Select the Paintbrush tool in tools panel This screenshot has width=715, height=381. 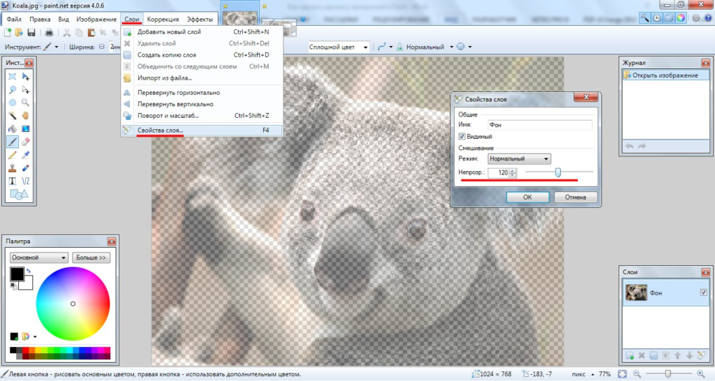(x=13, y=142)
